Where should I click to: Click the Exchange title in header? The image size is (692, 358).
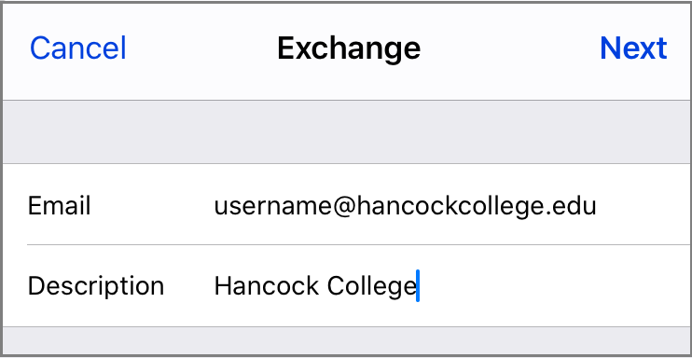click(x=349, y=48)
